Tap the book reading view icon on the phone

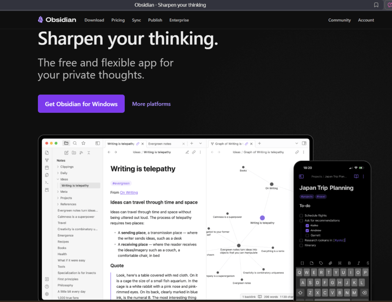pos(356,176)
